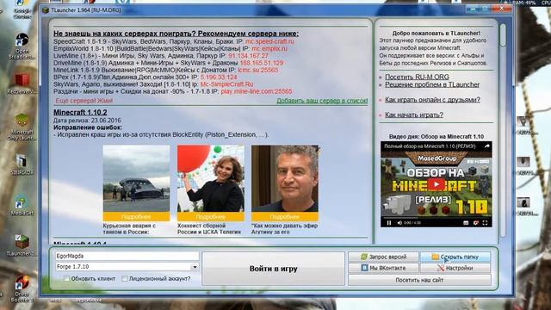This screenshot has height=310, width=551.
Task: Open the lcmc.su:25565 server link
Action: click(x=258, y=70)
